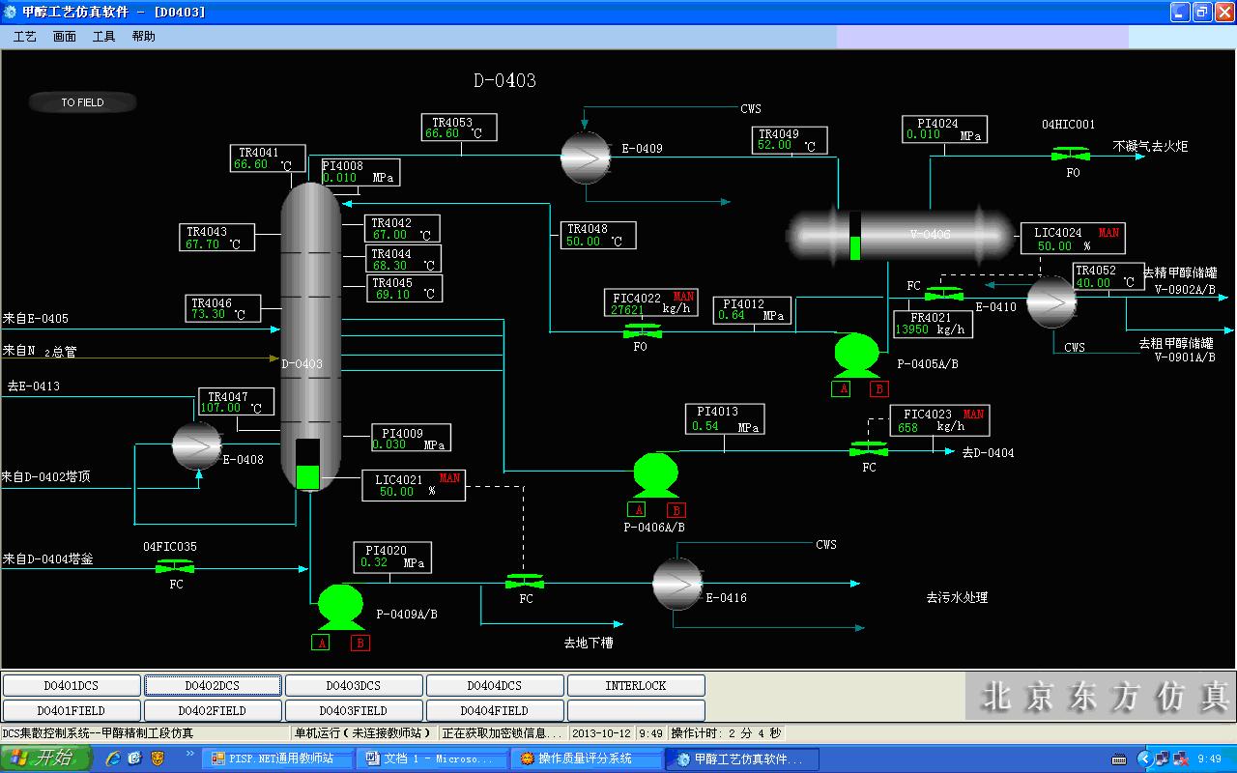Open the LIC4021 level controller faceplate
The image size is (1237, 773).
coord(413,485)
